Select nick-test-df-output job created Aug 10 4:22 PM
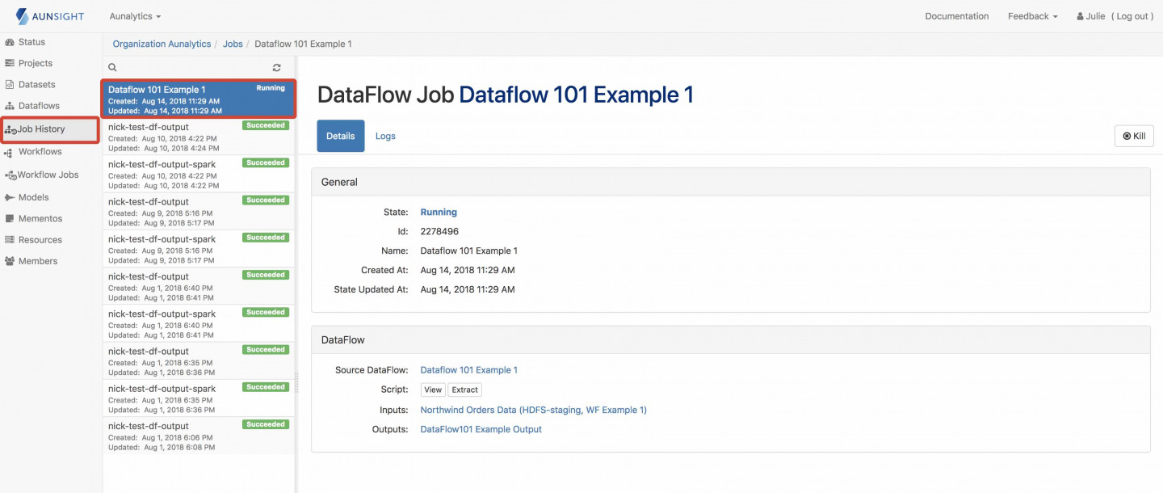The width and height of the screenshot is (1163, 493). [x=199, y=137]
